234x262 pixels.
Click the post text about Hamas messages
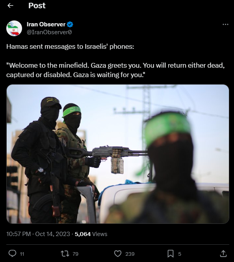pos(115,61)
